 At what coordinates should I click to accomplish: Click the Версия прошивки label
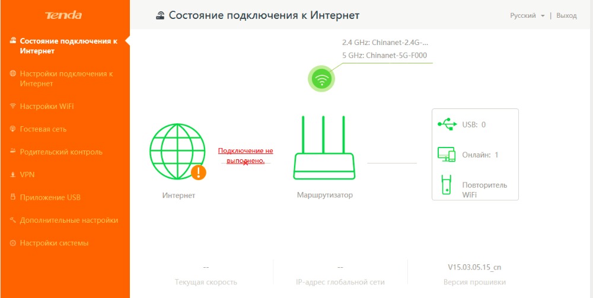point(474,282)
